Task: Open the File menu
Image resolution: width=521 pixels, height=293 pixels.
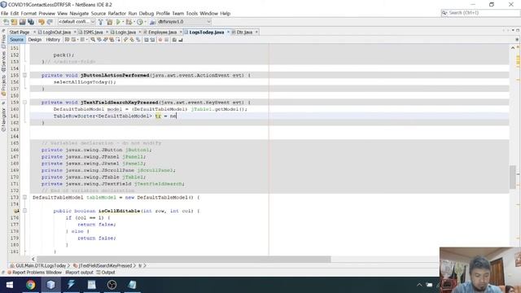Action: (x=4, y=13)
